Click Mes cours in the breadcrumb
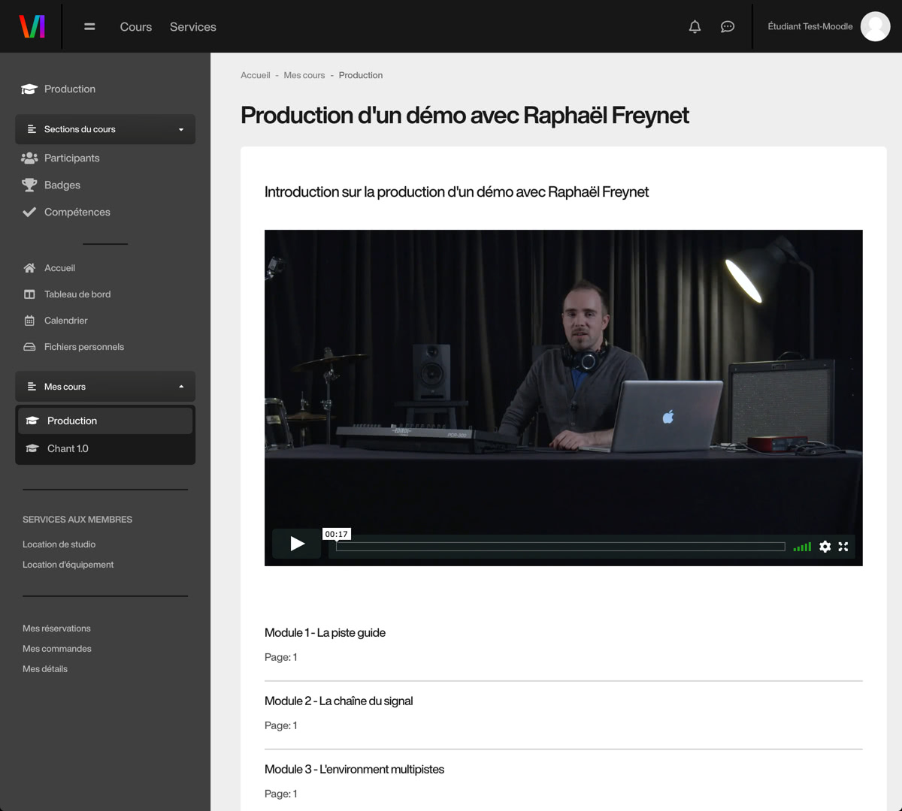This screenshot has width=902, height=811. (304, 75)
